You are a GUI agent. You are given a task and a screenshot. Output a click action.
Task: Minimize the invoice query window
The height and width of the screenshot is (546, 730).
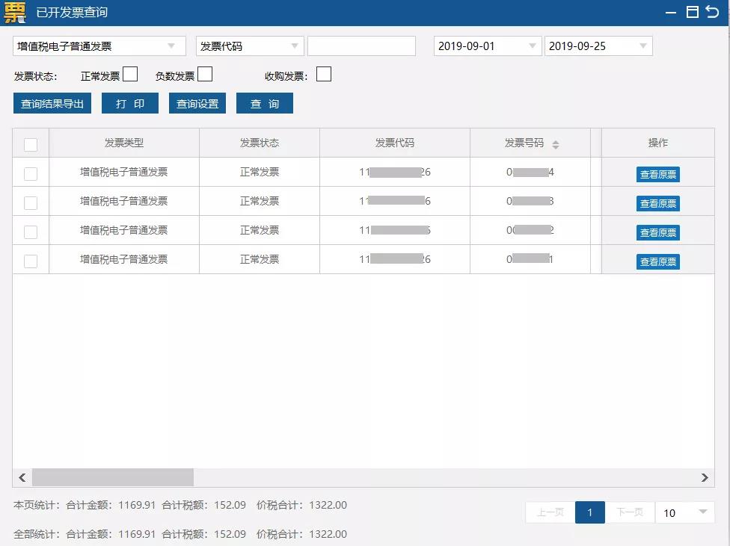[x=670, y=13]
